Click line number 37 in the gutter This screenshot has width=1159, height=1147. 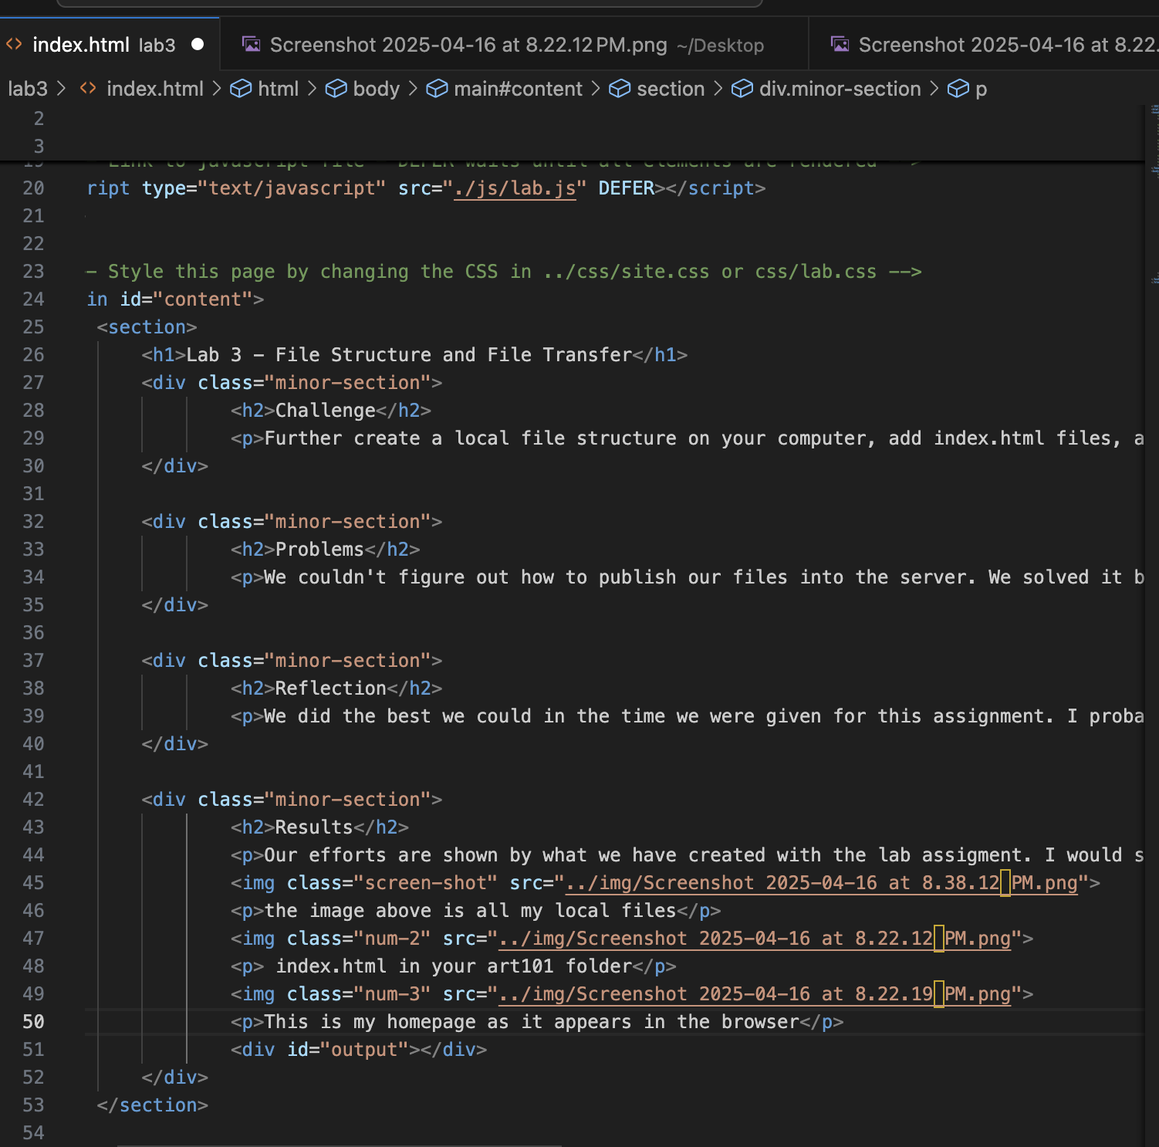(33, 661)
